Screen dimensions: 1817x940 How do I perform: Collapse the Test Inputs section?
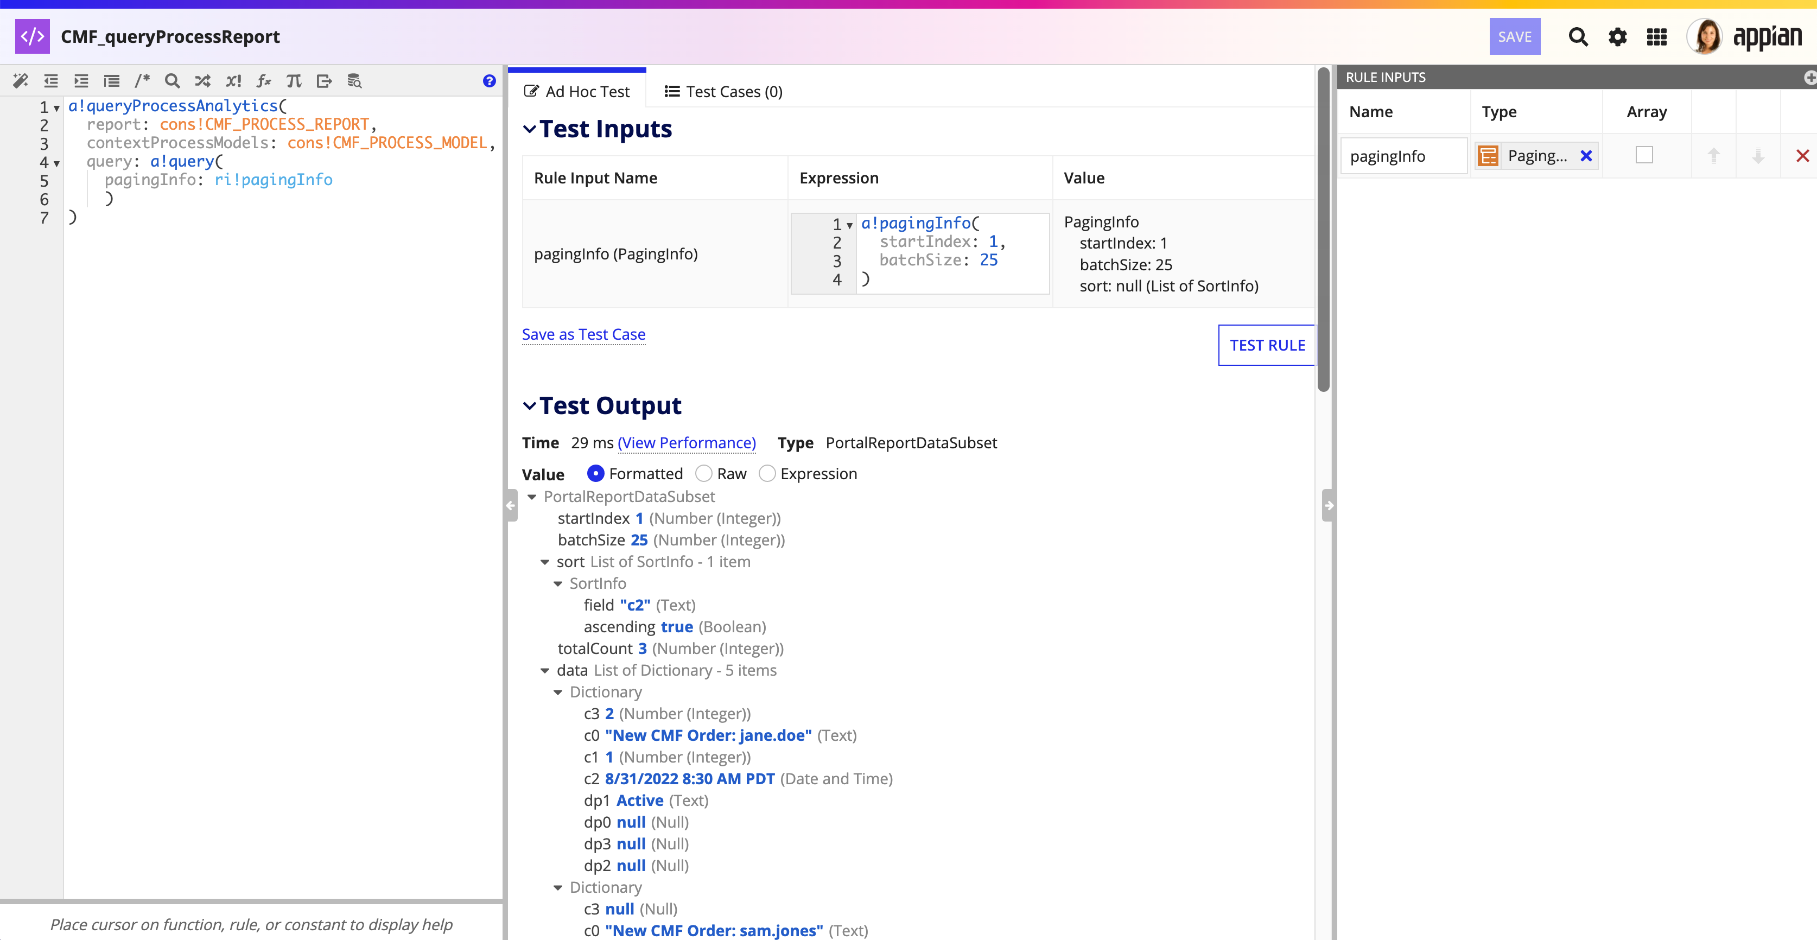[x=530, y=129]
